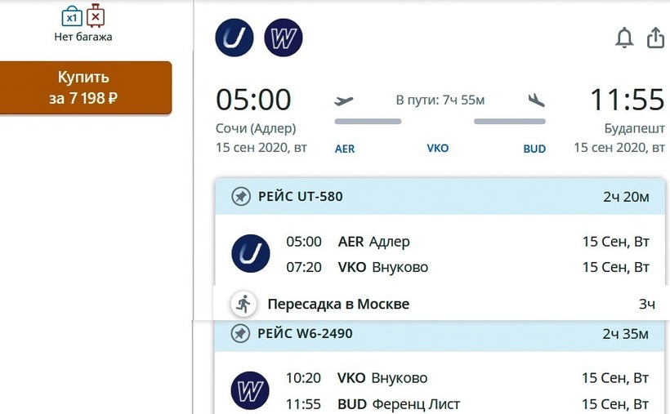This screenshot has height=414, width=670.
Task: Click the Utair airline logo at top
Action: (234, 38)
